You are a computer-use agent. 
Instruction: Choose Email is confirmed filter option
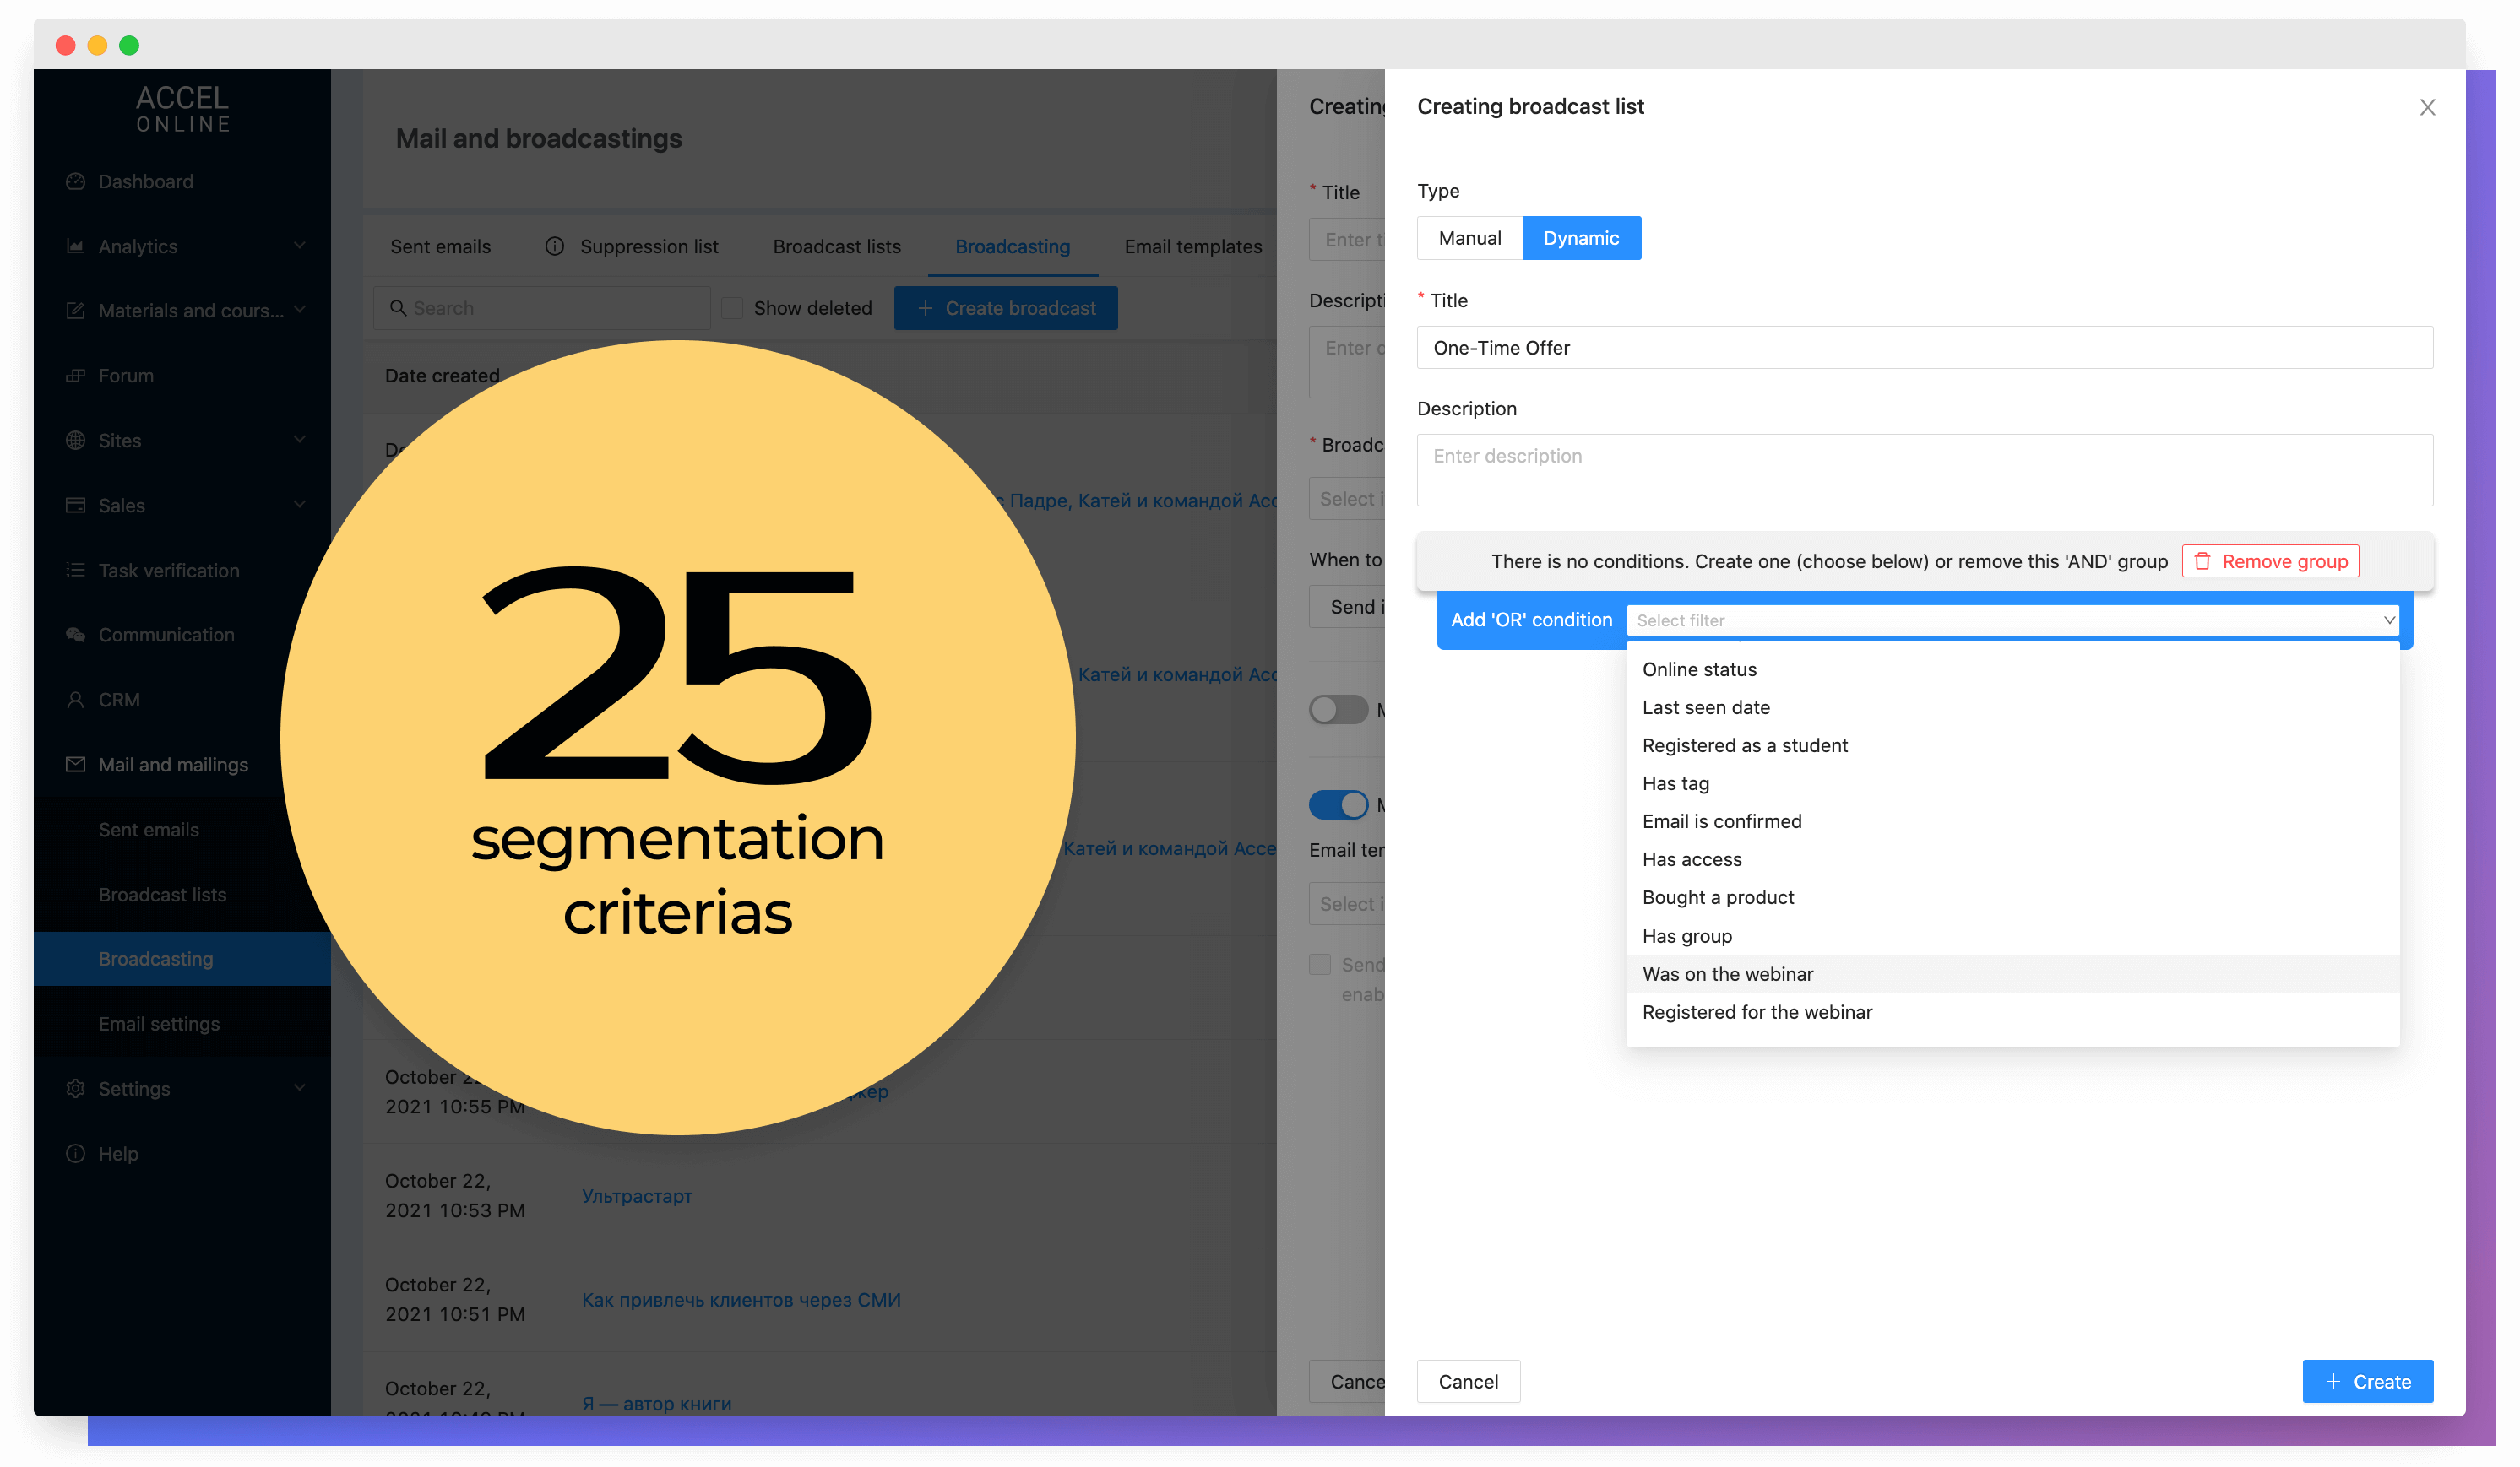pos(2013,821)
